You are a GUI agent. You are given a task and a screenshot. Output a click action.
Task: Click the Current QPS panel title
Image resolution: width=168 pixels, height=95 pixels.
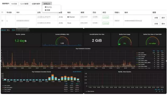click(62, 34)
